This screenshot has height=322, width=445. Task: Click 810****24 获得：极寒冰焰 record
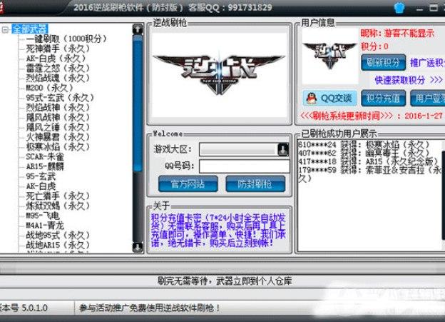coord(364,145)
